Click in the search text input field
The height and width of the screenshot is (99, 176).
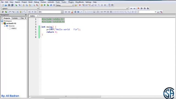point(51,12)
